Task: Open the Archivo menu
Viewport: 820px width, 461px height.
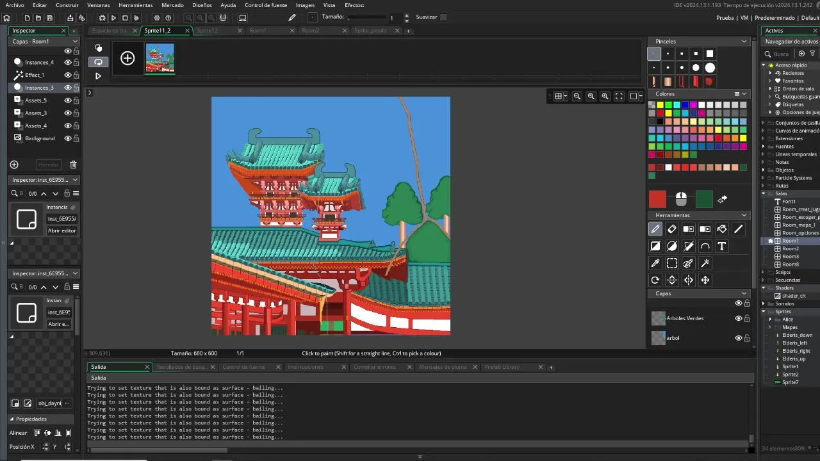Action: pyautogui.click(x=14, y=5)
